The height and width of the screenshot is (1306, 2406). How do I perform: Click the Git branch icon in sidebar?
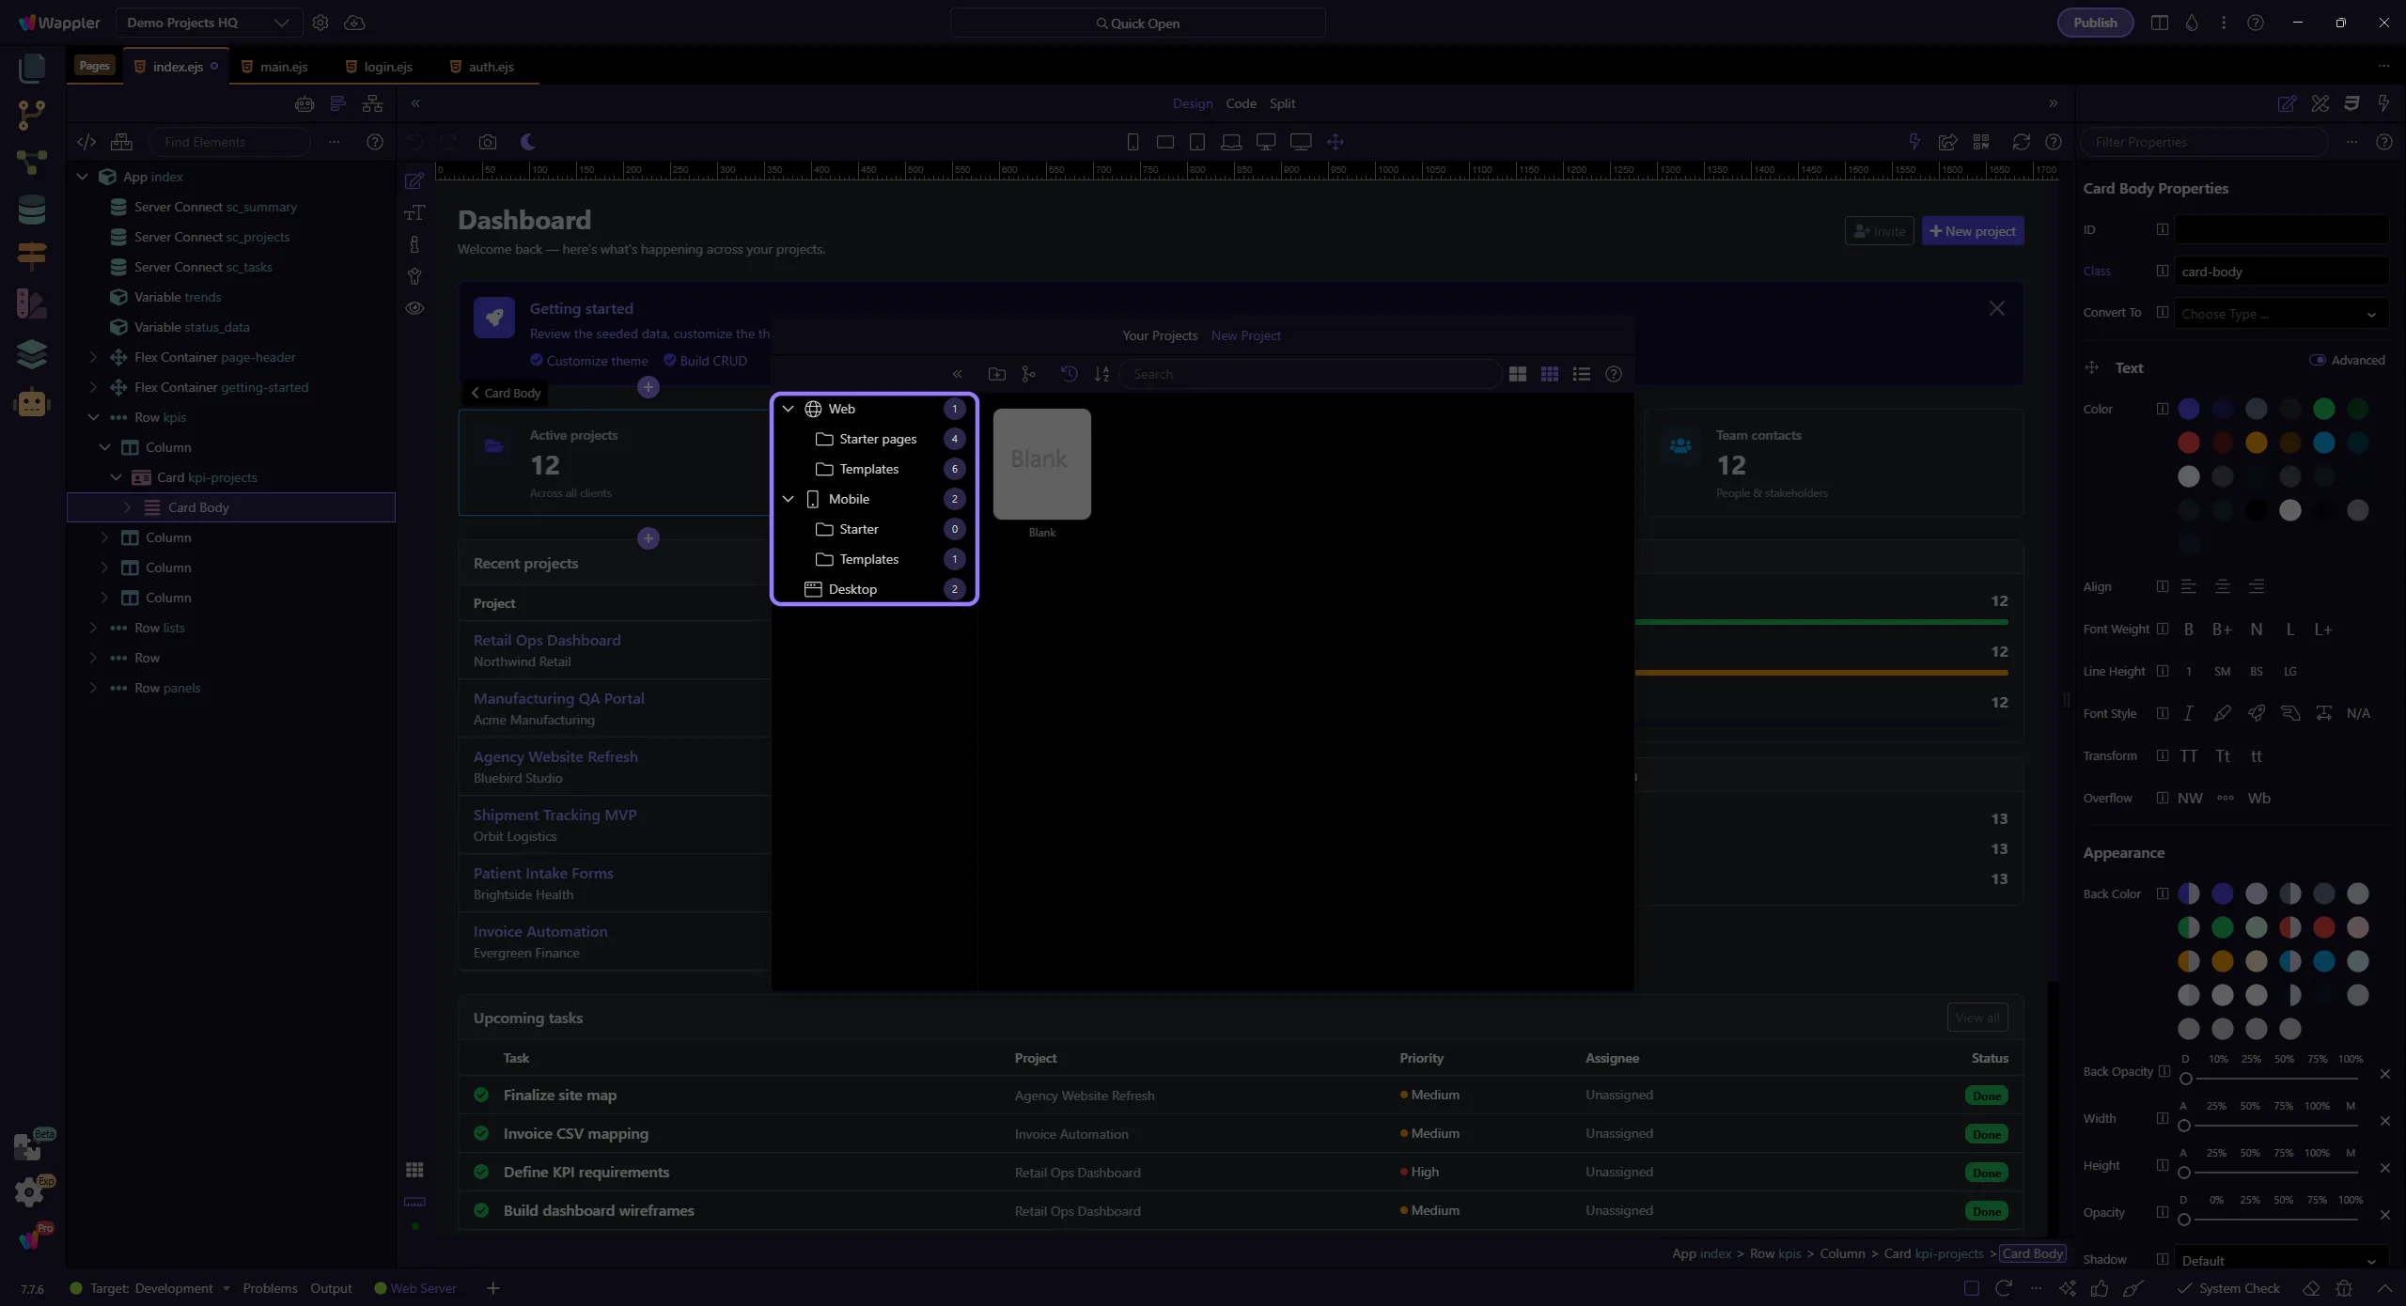32,115
